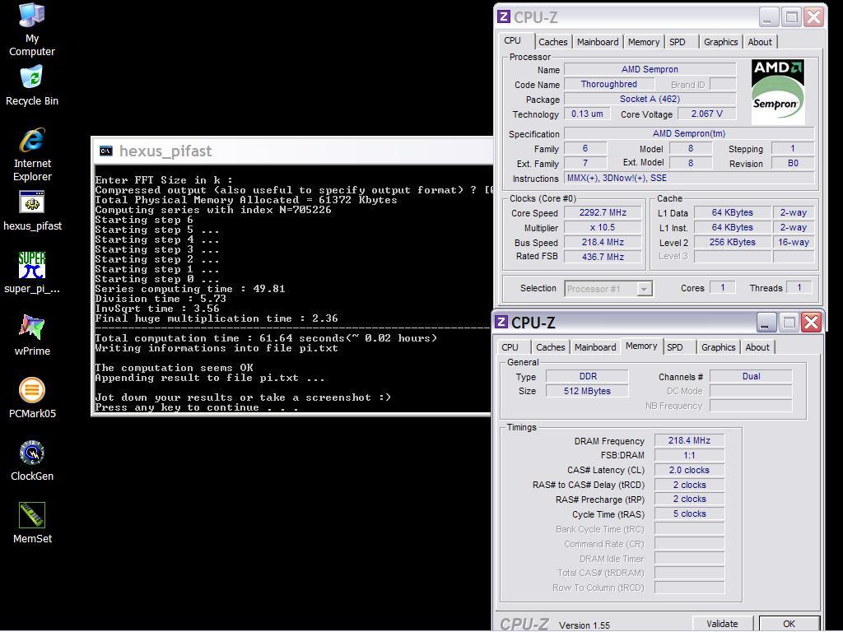Open the Recycle Bin icon
The width and height of the screenshot is (843, 632).
[32, 86]
